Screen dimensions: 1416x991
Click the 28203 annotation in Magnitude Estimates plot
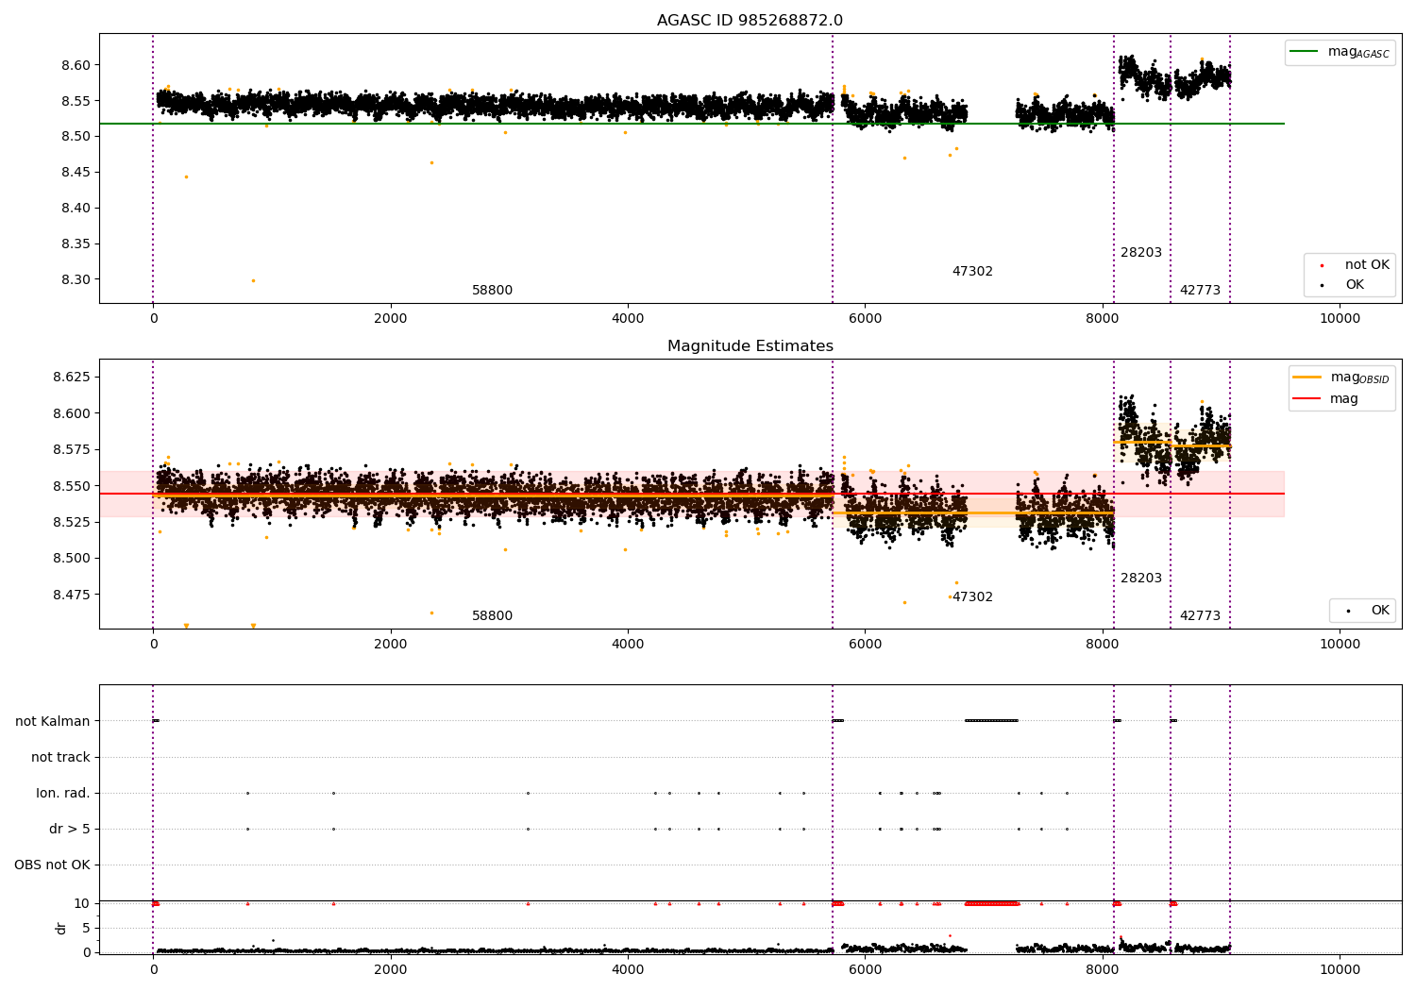[1141, 579]
